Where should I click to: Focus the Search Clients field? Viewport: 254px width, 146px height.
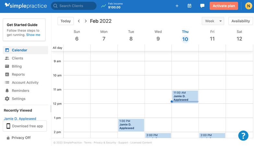coord(74,6)
